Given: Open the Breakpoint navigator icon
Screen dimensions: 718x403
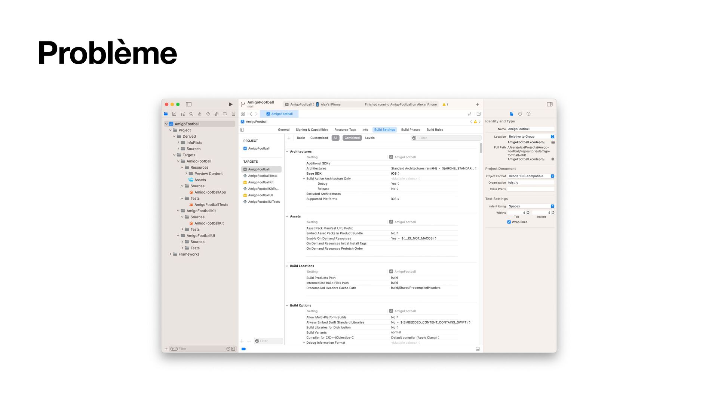Looking at the screenshot, I should point(225,114).
